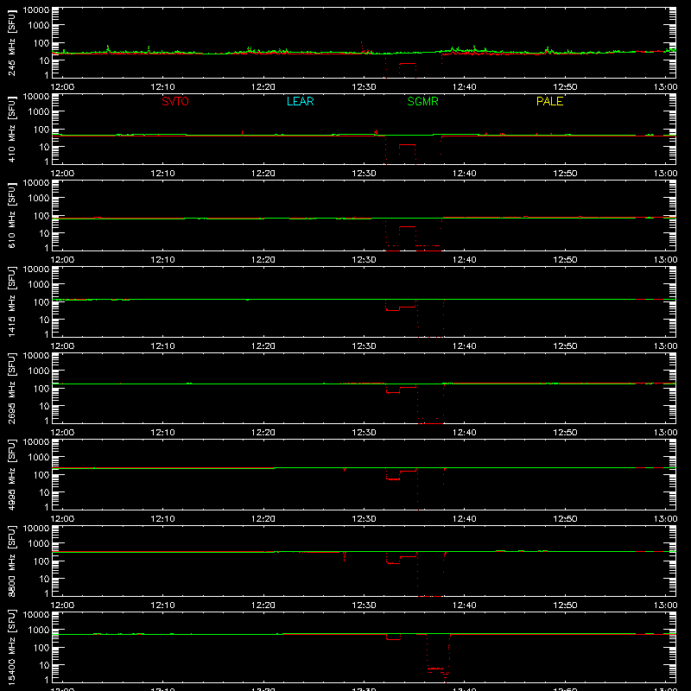Screen dimensions: 691x691
Task: Click the yellow PALE station label
Action: (549, 101)
